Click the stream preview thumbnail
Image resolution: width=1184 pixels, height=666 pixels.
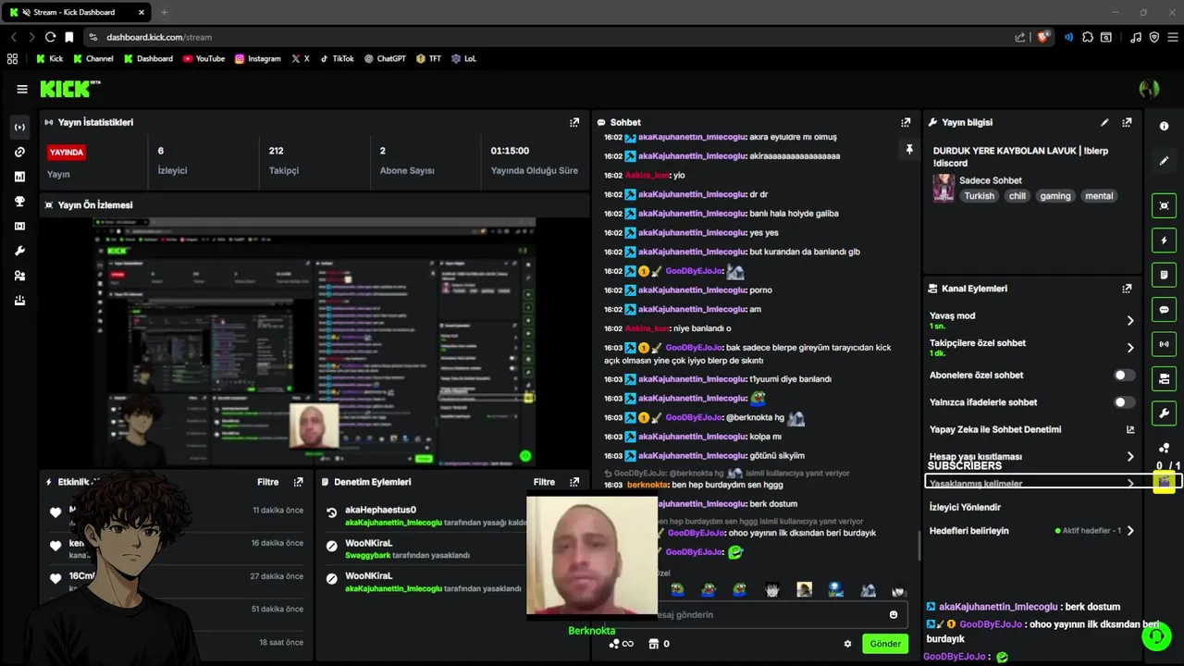point(314,342)
